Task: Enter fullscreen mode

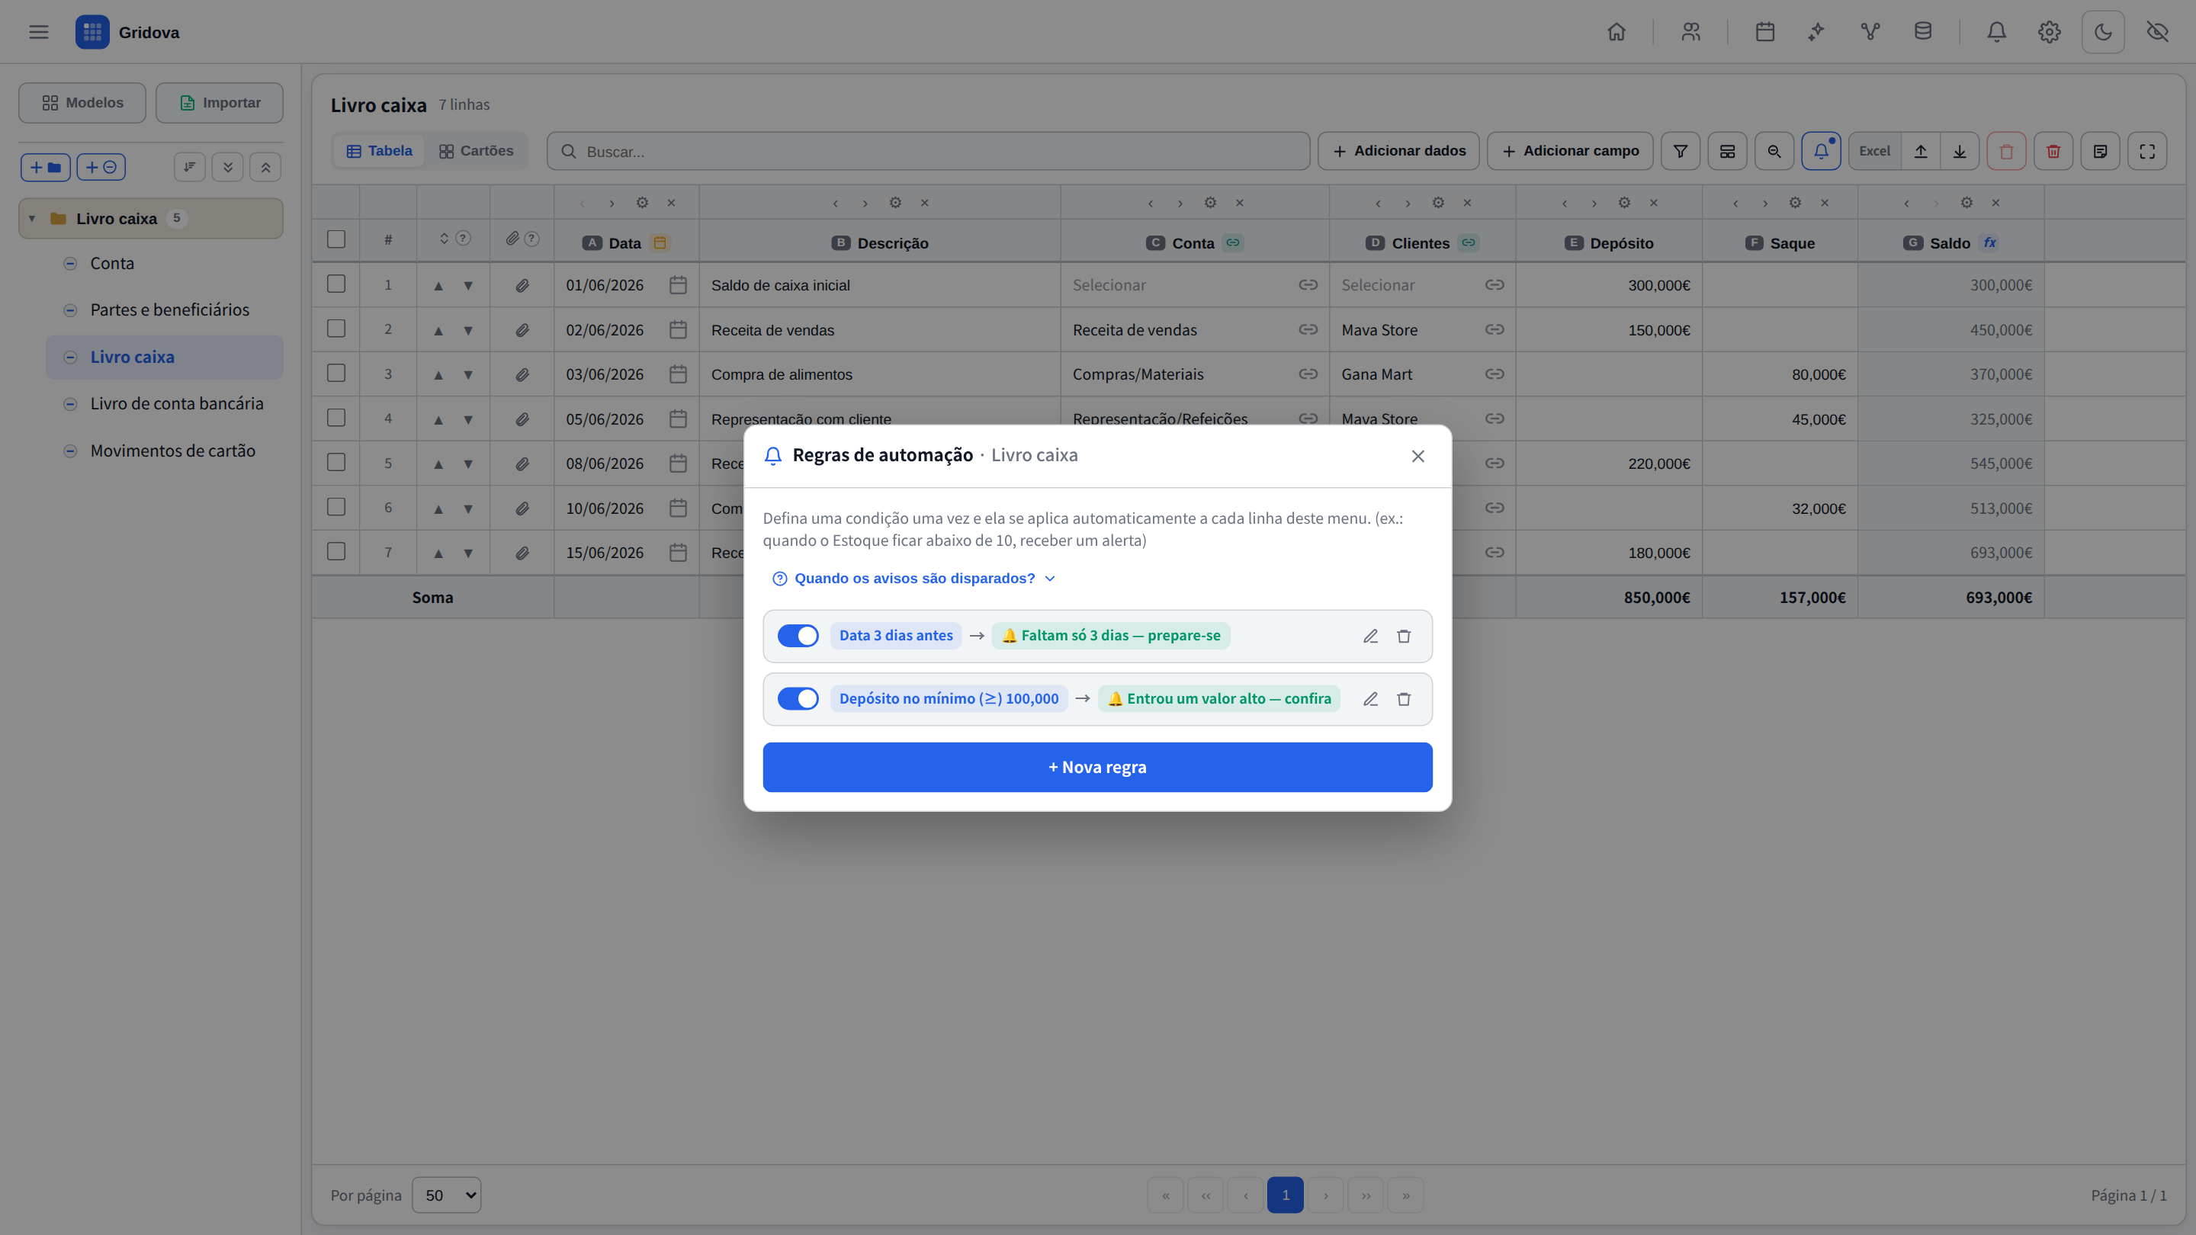Action: 2146,152
